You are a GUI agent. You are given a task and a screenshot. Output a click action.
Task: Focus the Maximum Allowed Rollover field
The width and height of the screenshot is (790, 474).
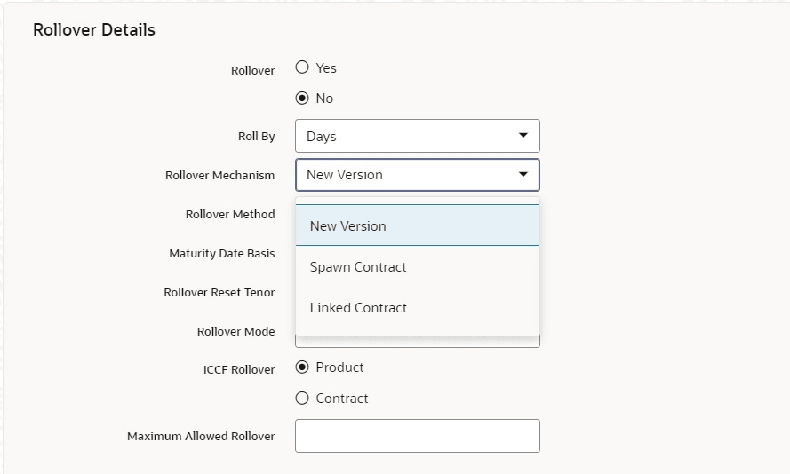click(x=417, y=436)
